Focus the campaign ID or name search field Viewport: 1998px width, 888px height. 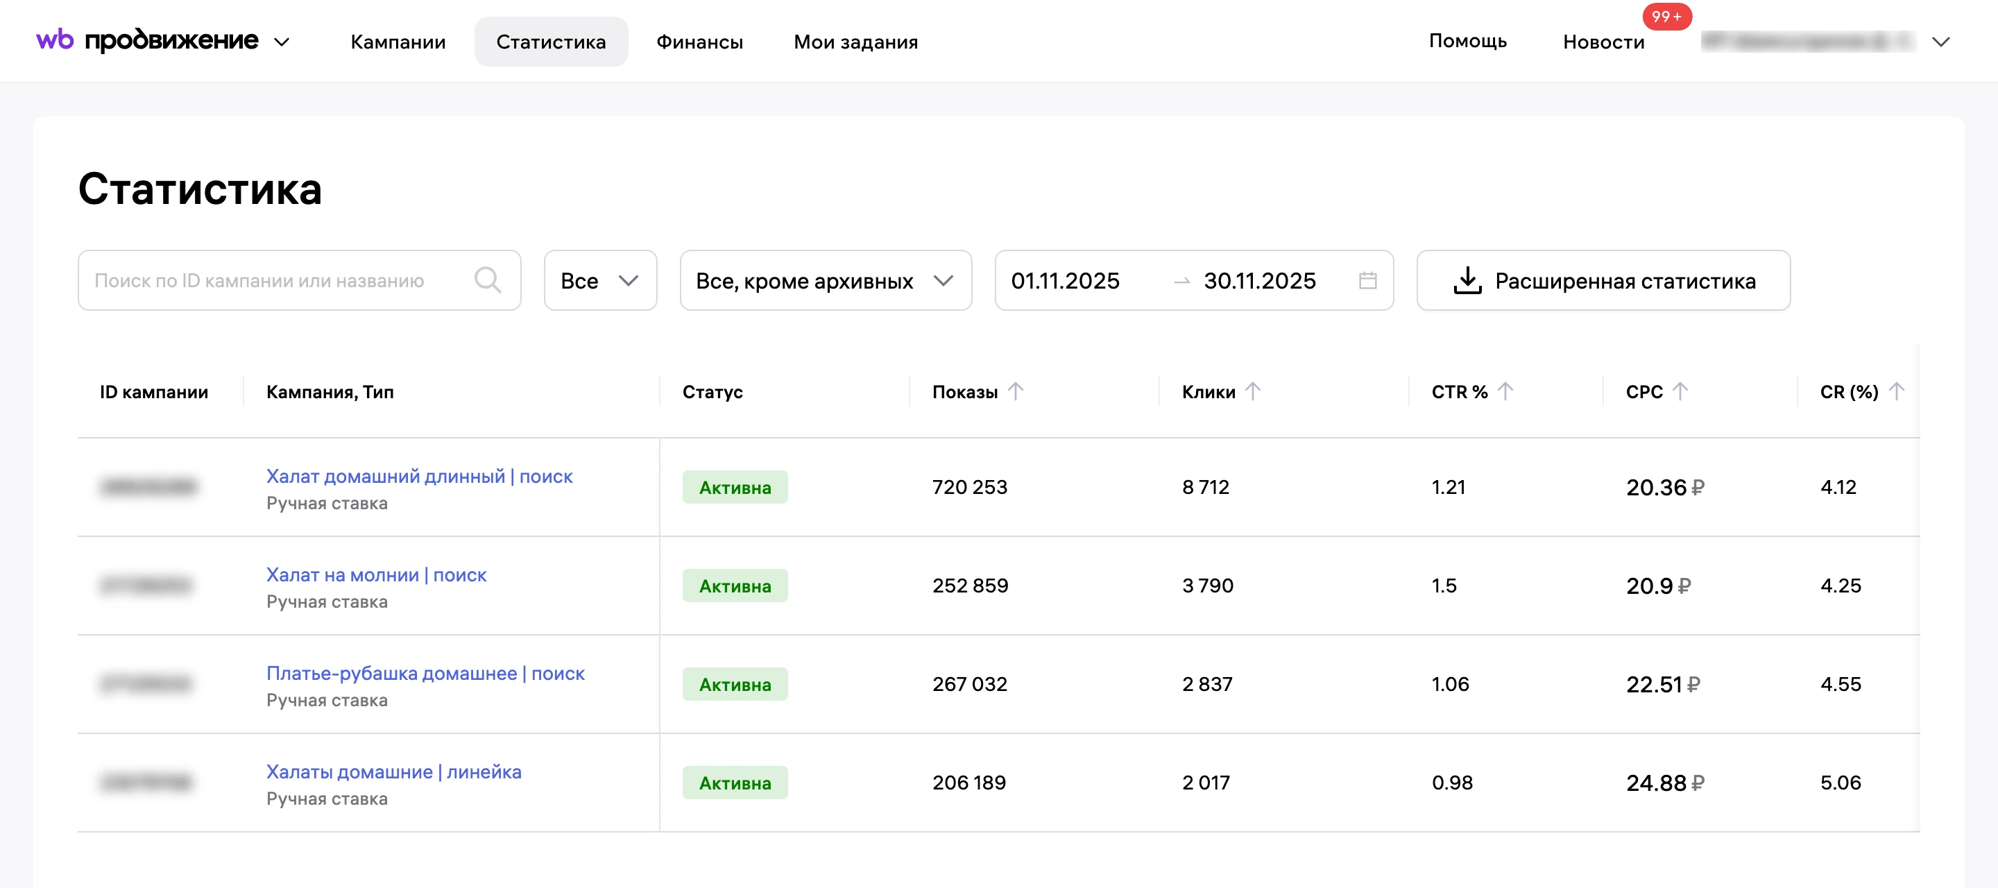(300, 280)
